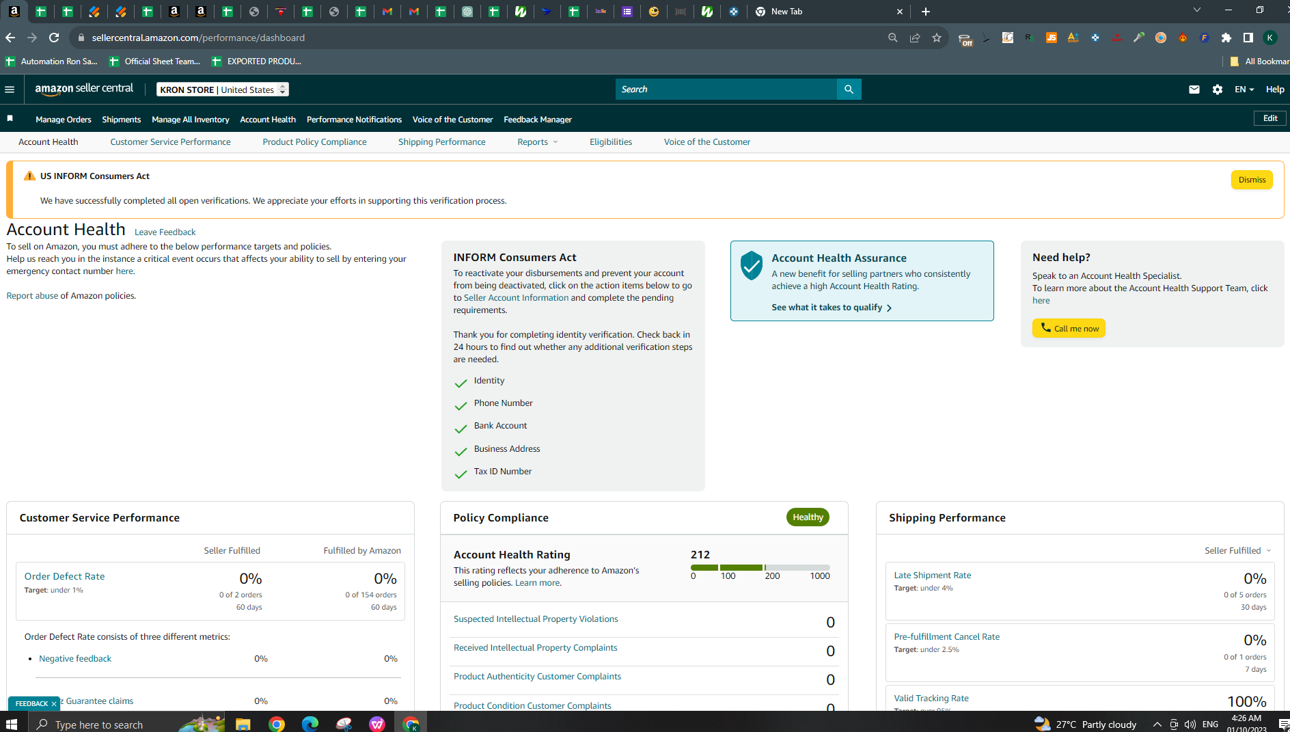This screenshot has width=1290, height=732.
Task: Open Negative feedback metric link
Action: 75,659
